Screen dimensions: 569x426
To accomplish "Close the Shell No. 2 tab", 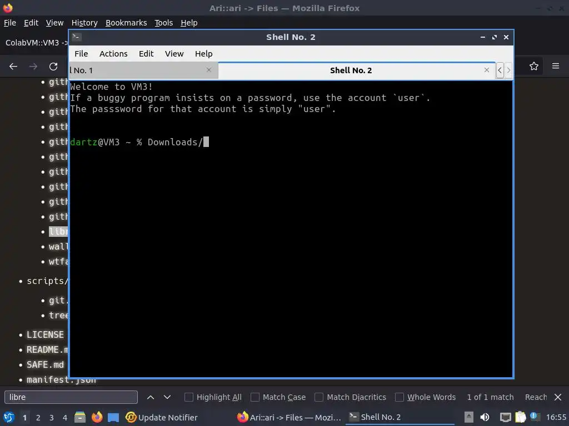I will [487, 70].
